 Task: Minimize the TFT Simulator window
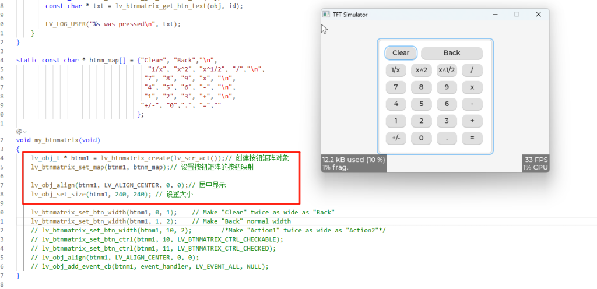click(496, 15)
